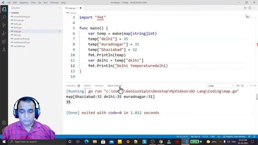Open the Testing flask view

[x=4, y=49]
